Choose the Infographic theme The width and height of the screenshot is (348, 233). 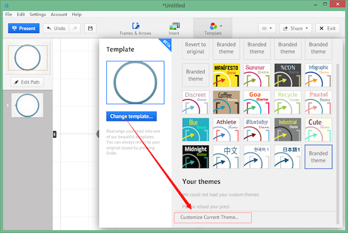(318, 75)
